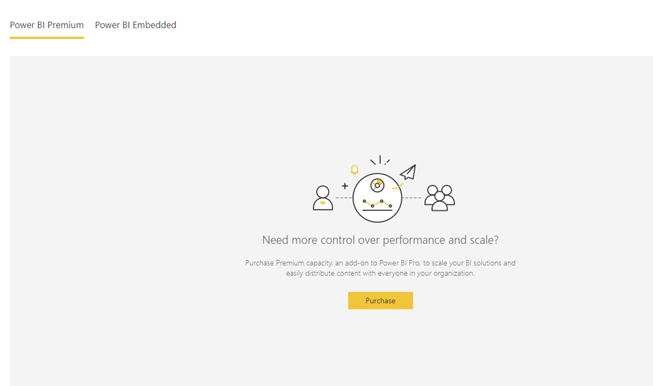Select the Power BI Premium tab
Viewport: 653px width, 386px height.
[47, 25]
